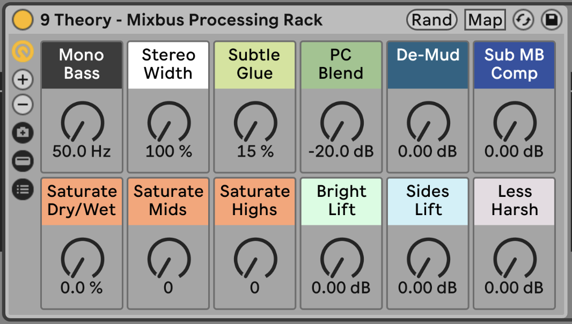Save the rack preset with disk icon
The width and height of the screenshot is (572, 324).
click(x=552, y=20)
